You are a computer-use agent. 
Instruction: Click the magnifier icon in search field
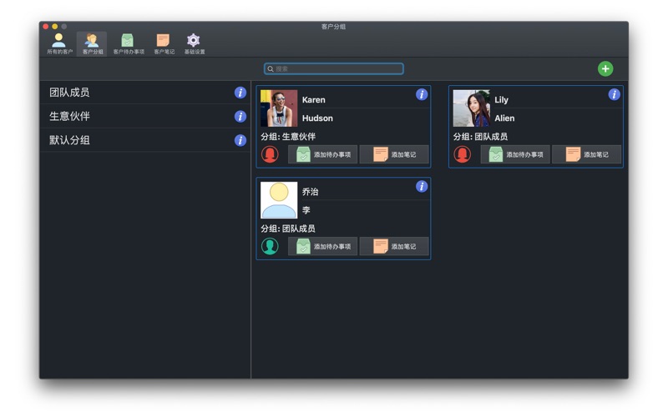tap(271, 69)
